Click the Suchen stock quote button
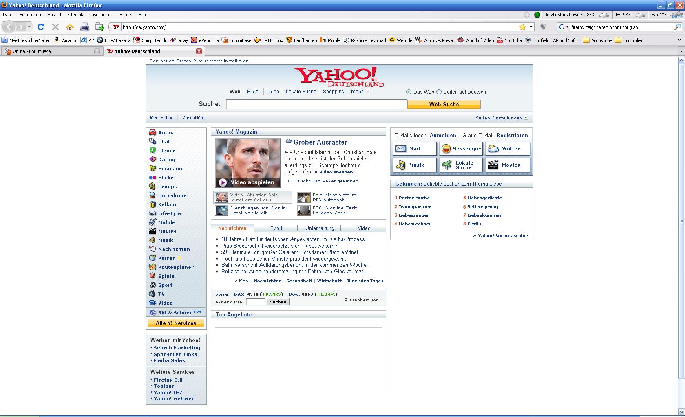 [x=278, y=302]
